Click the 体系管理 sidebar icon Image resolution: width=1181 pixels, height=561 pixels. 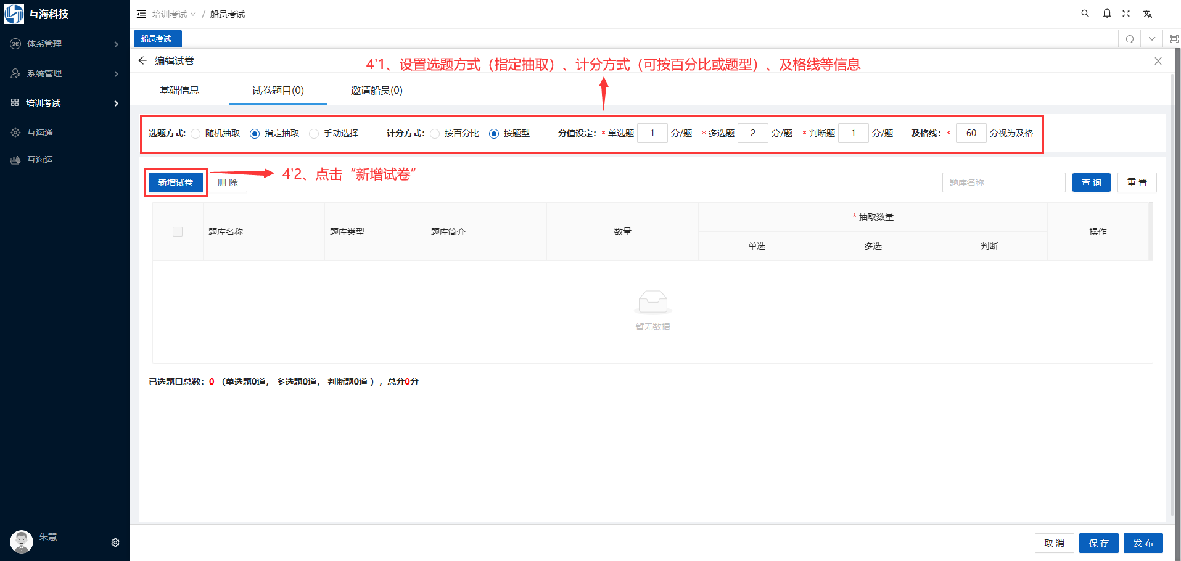[15, 44]
